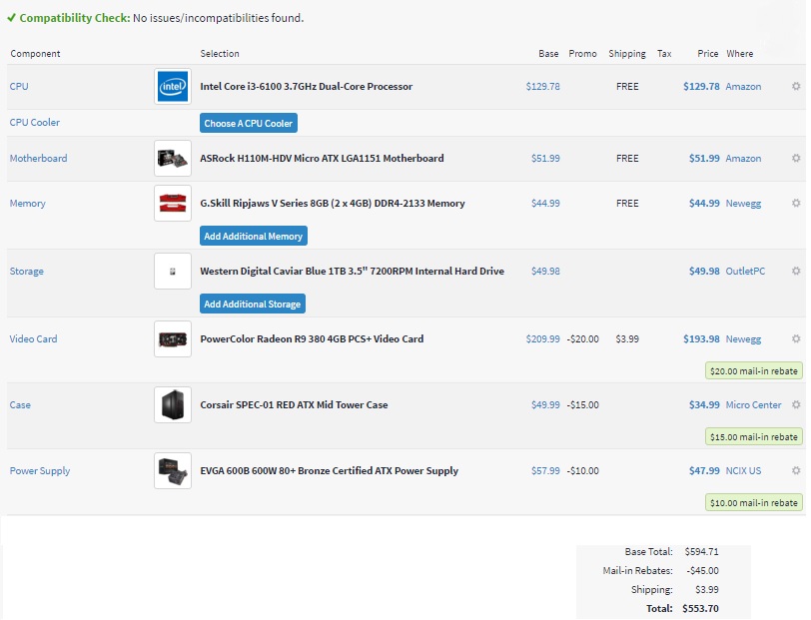Open settings gear for Video Card row
The height and width of the screenshot is (620, 811).
(796, 338)
